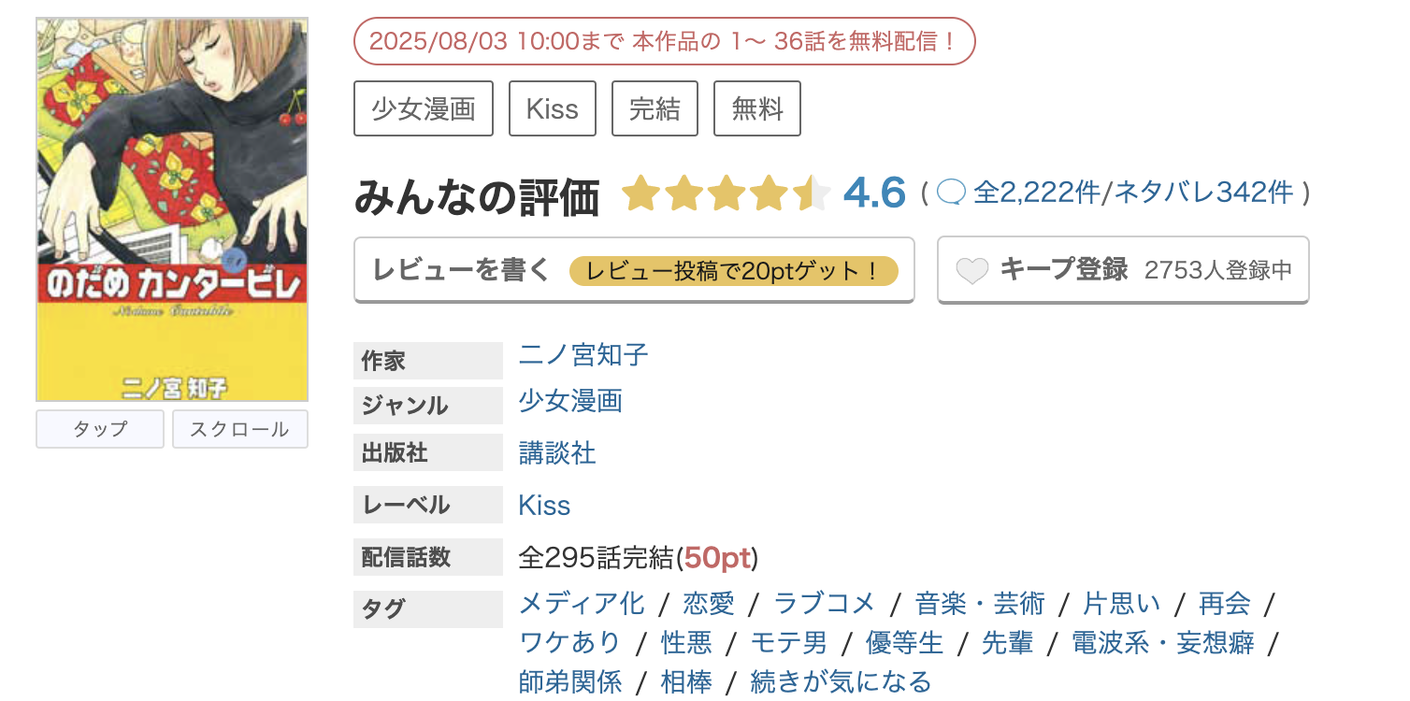Image resolution: width=1410 pixels, height=701 pixels.
Task: Open the Kiss magazine tag
Action: click(x=552, y=107)
